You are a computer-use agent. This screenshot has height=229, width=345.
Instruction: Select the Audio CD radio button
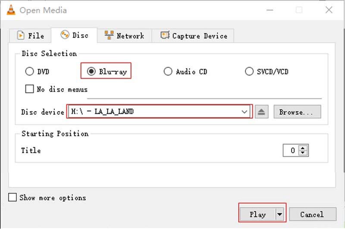click(x=168, y=71)
